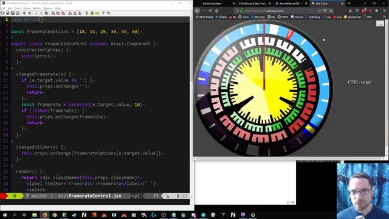The image size is (389, 219).
Task: Click the Open file icon in GVim toolbar
Action: 2,13
